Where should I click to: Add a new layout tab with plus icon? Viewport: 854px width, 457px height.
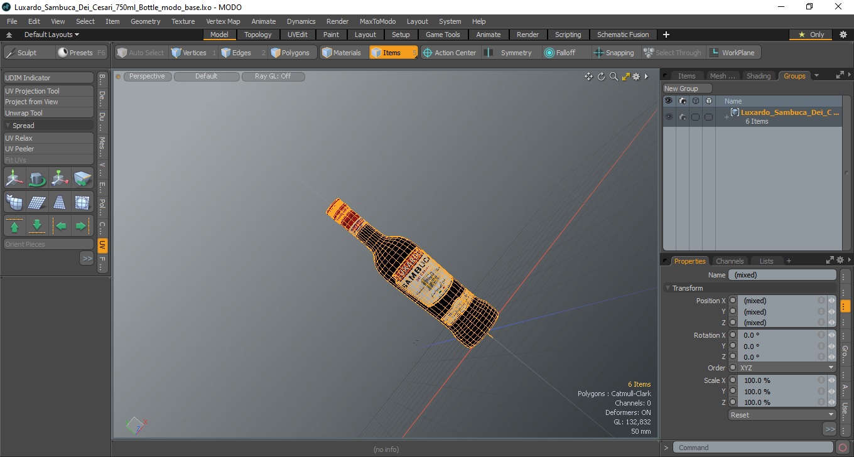(x=666, y=35)
